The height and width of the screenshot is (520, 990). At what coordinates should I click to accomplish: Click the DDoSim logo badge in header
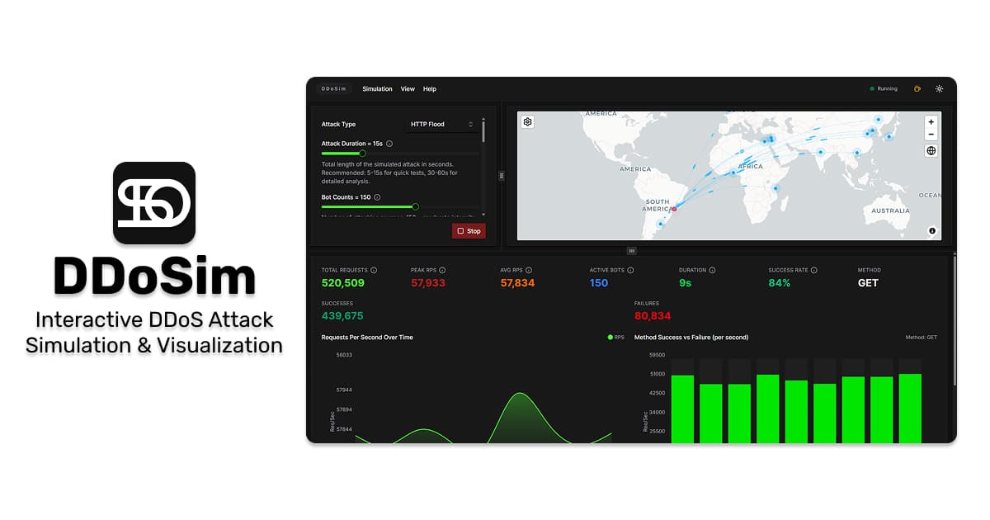pyautogui.click(x=334, y=89)
